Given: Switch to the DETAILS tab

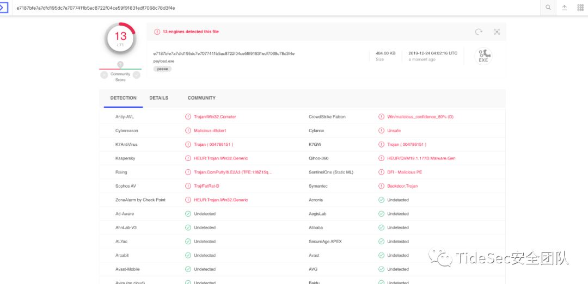Looking at the screenshot, I should coord(159,98).
